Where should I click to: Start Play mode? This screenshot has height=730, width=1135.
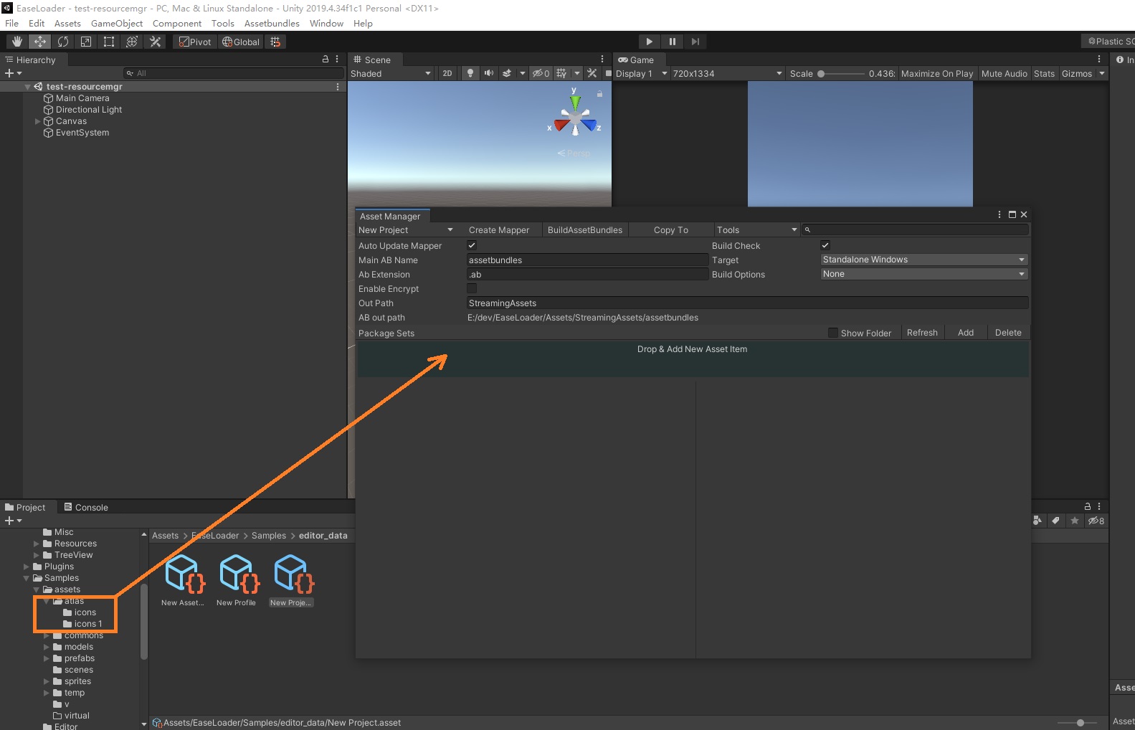[649, 42]
